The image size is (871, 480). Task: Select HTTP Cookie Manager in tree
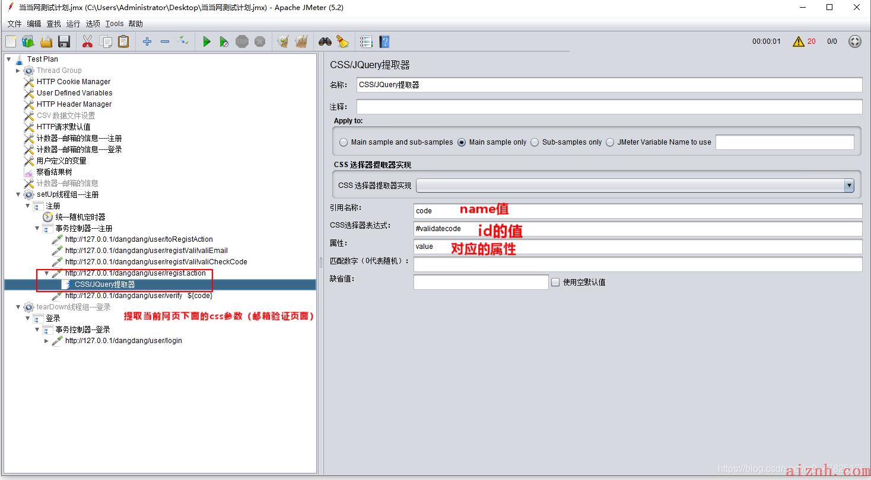[73, 82]
